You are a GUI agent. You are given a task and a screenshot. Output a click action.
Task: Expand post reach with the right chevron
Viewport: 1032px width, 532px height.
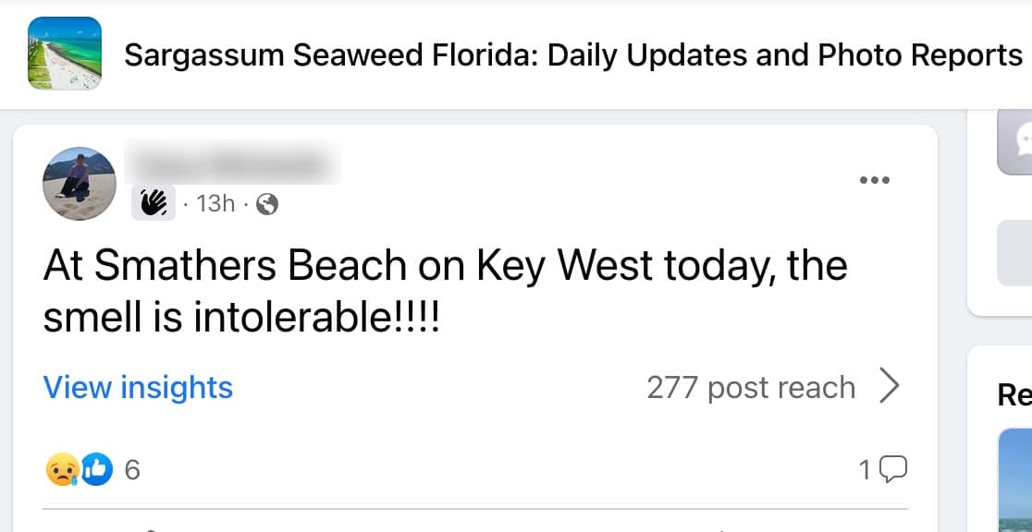(x=889, y=388)
